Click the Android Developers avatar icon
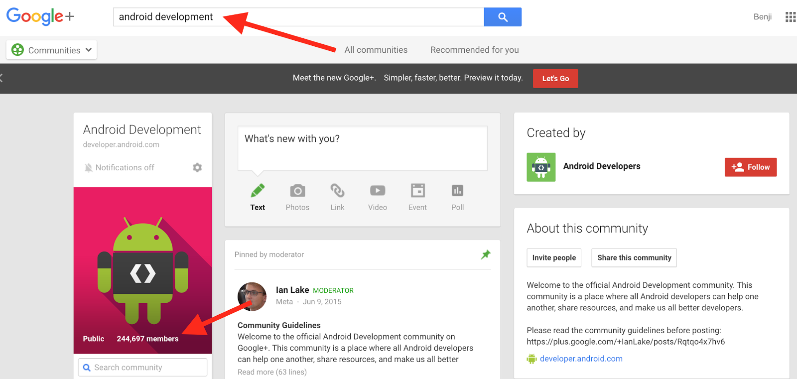 pyautogui.click(x=541, y=167)
